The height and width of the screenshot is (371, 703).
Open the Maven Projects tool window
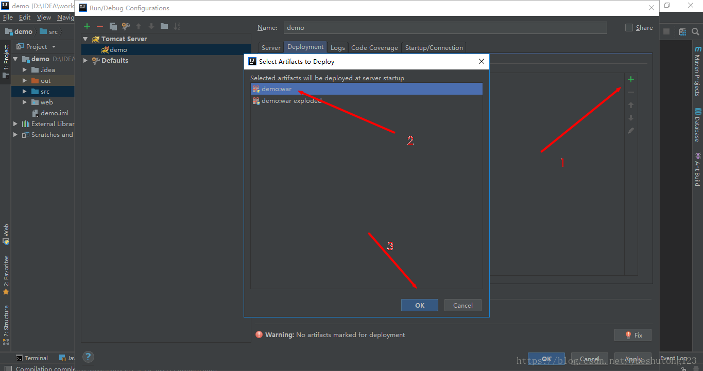click(698, 71)
